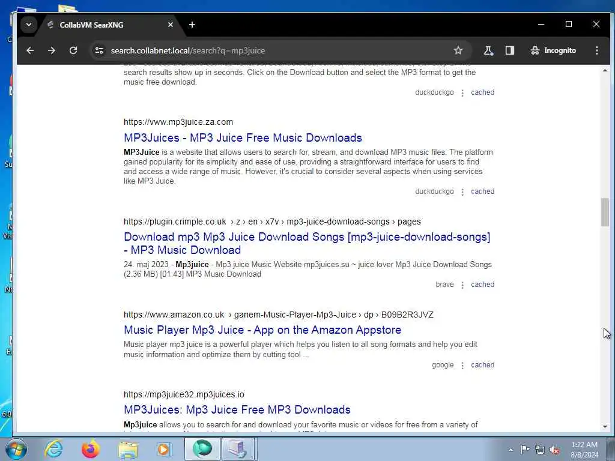Open the tab search dropdown arrow

coord(29,25)
